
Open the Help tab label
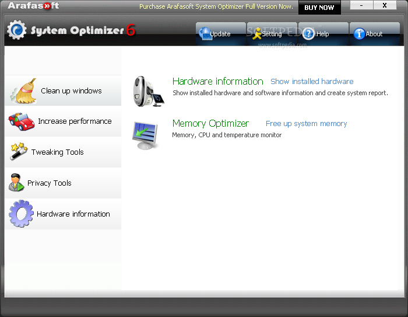coord(323,34)
